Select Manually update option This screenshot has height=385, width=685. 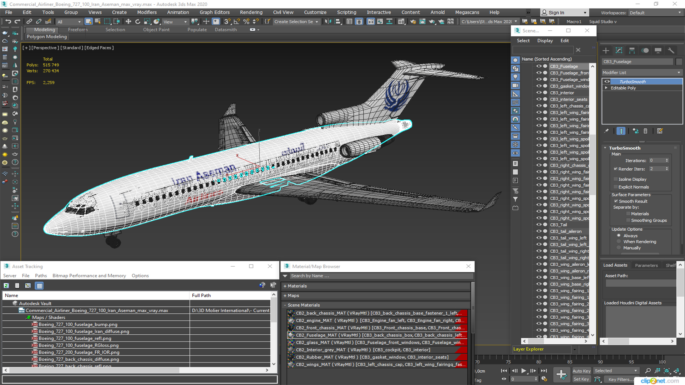point(619,248)
